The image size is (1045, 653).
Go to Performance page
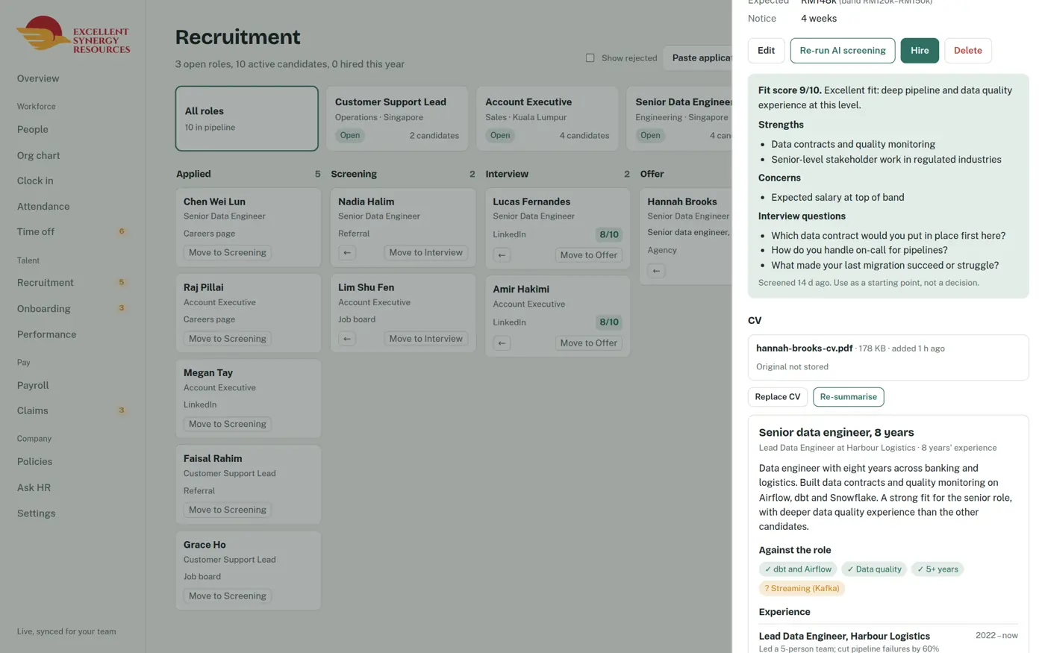47,334
